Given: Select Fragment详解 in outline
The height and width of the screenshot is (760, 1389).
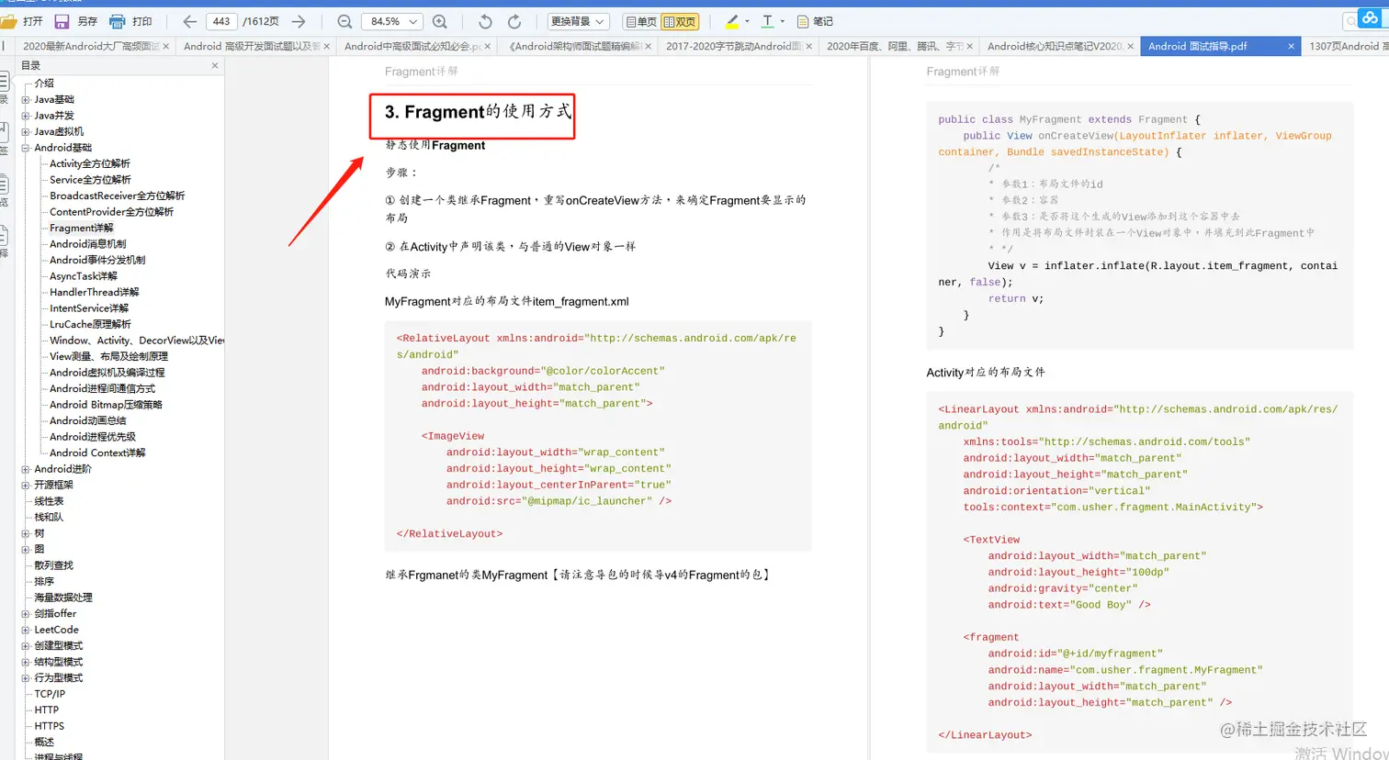Looking at the screenshot, I should (82, 228).
